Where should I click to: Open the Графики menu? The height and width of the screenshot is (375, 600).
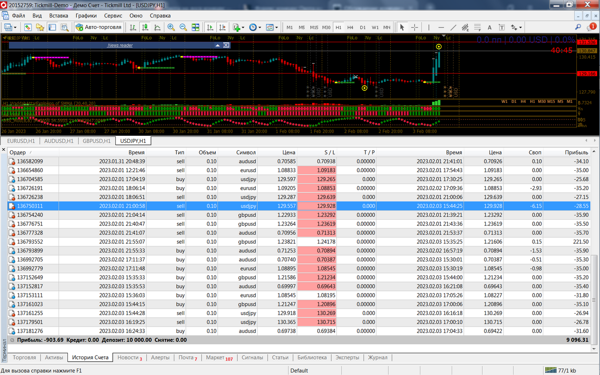pyautogui.click(x=86, y=15)
